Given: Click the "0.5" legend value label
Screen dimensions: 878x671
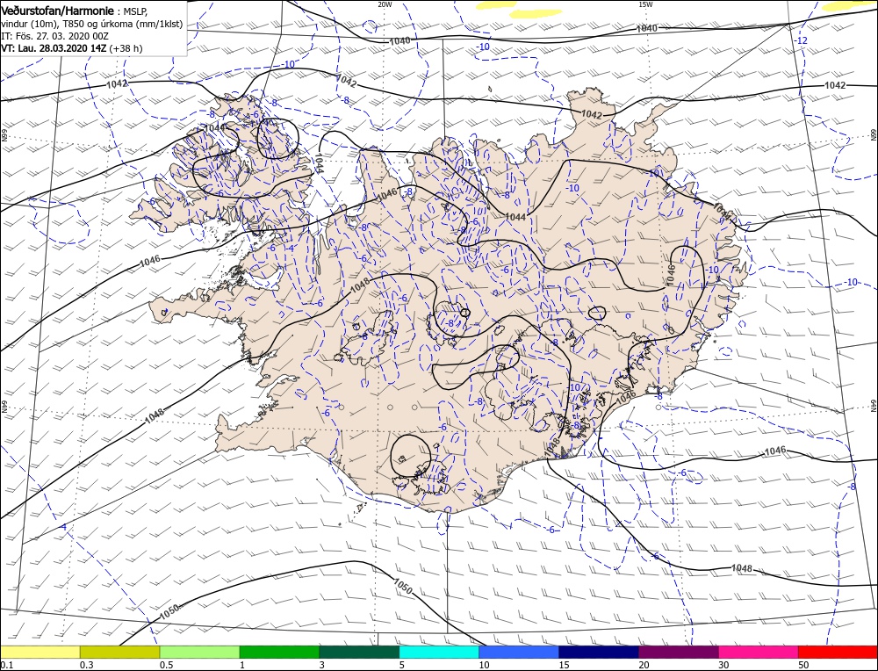Looking at the screenshot, I should tap(166, 665).
